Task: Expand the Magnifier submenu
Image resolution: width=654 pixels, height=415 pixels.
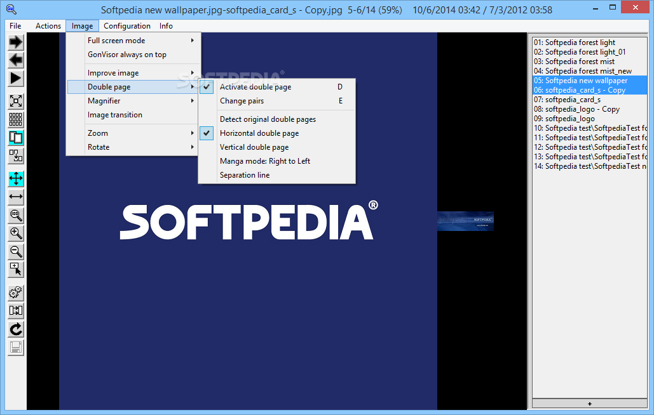Action: (x=133, y=101)
